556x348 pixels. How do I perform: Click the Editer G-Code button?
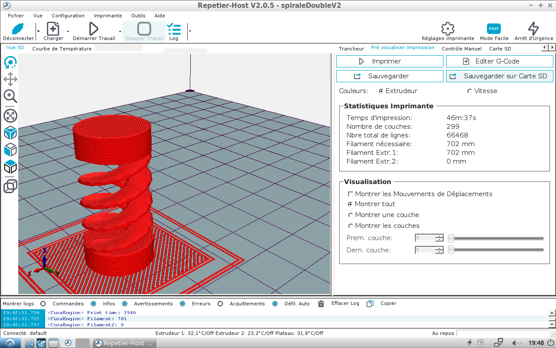click(x=500, y=61)
